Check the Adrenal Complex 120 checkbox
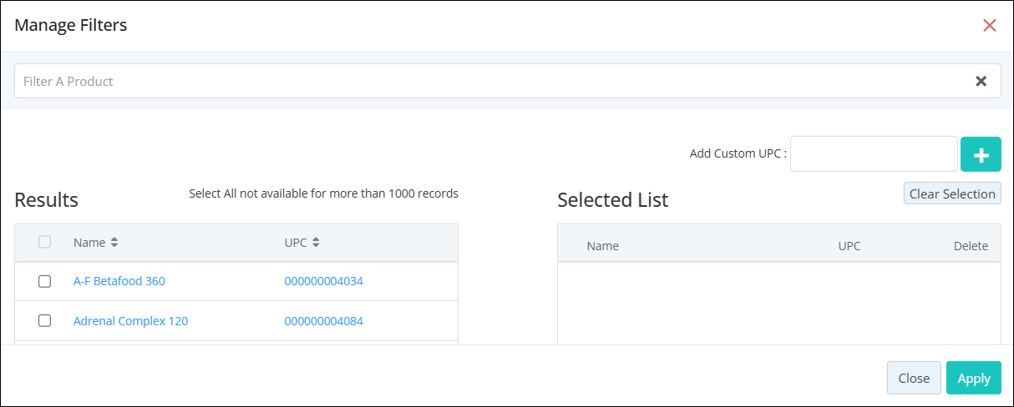 (x=45, y=320)
